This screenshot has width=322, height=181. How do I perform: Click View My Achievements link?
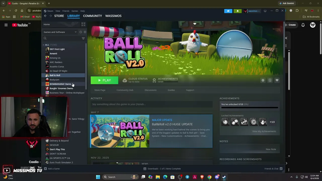point(264,131)
